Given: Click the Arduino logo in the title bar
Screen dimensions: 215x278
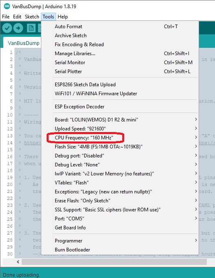Looking at the screenshot, I should [7, 7].
